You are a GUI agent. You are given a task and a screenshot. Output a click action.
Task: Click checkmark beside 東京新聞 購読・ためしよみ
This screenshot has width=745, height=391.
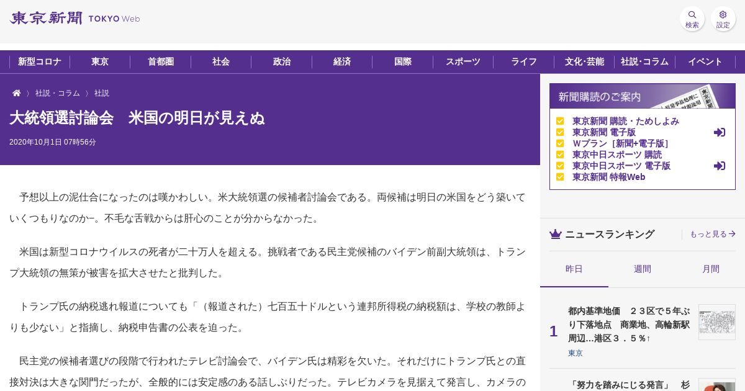pyautogui.click(x=560, y=121)
